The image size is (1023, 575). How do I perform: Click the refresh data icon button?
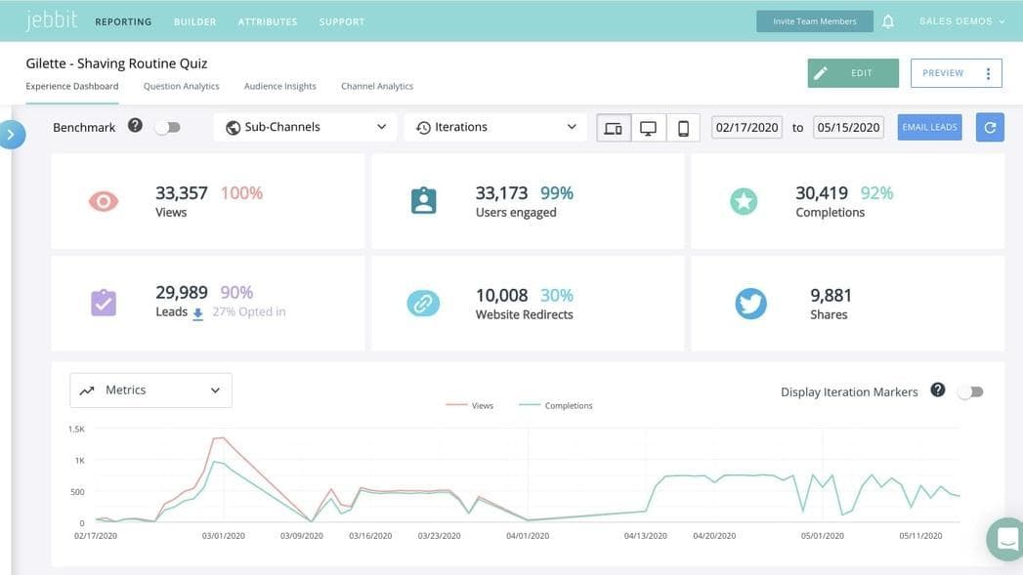[990, 128]
